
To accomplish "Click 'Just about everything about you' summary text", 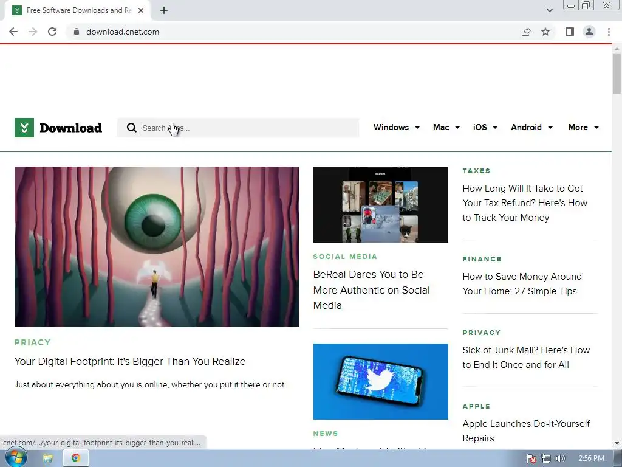I will [x=151, y=384].
